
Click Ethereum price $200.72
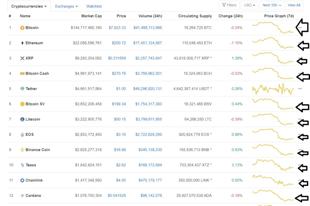coord(119,43)
